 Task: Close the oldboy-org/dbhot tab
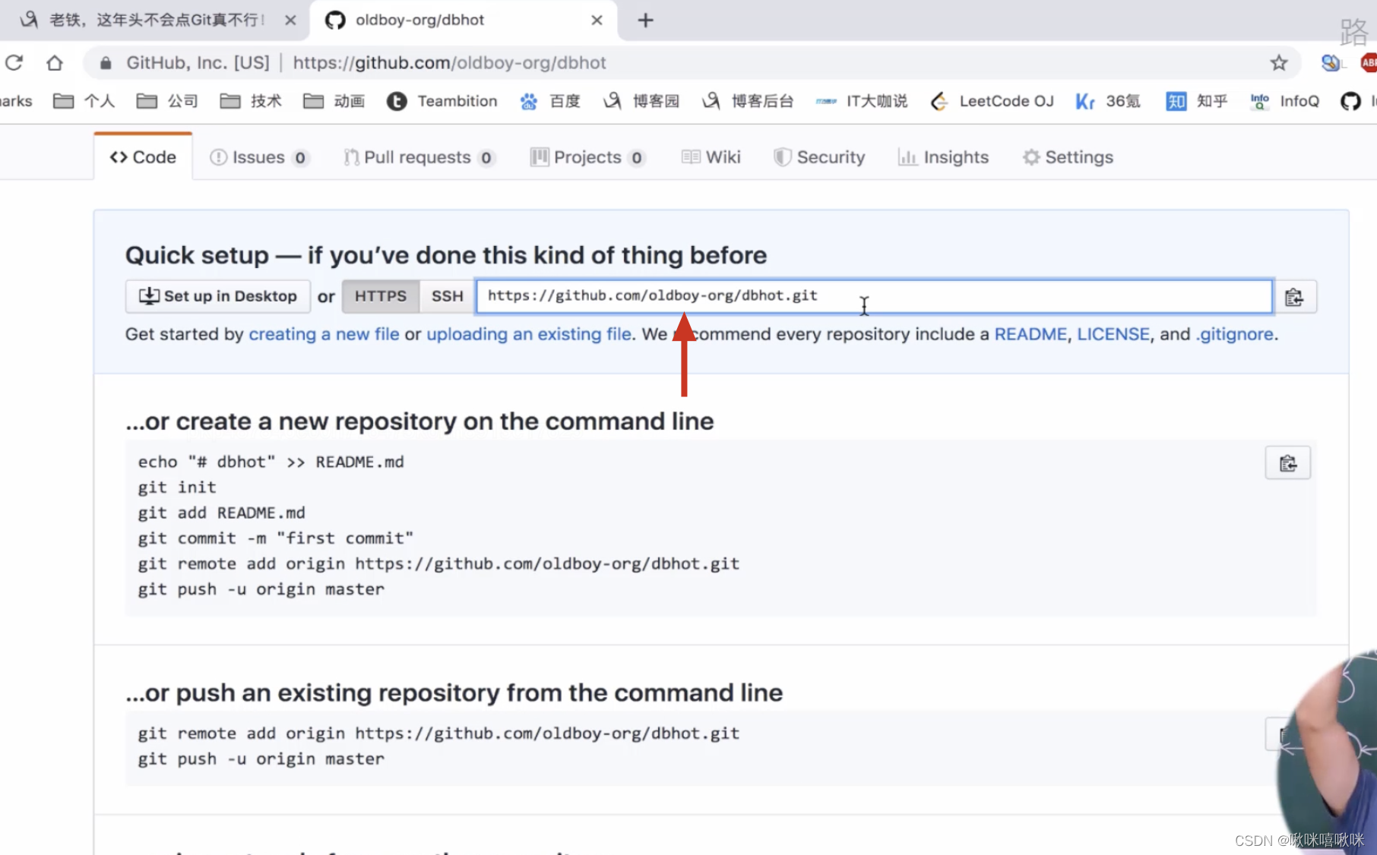pyautogui.click(x=597, y=20)
